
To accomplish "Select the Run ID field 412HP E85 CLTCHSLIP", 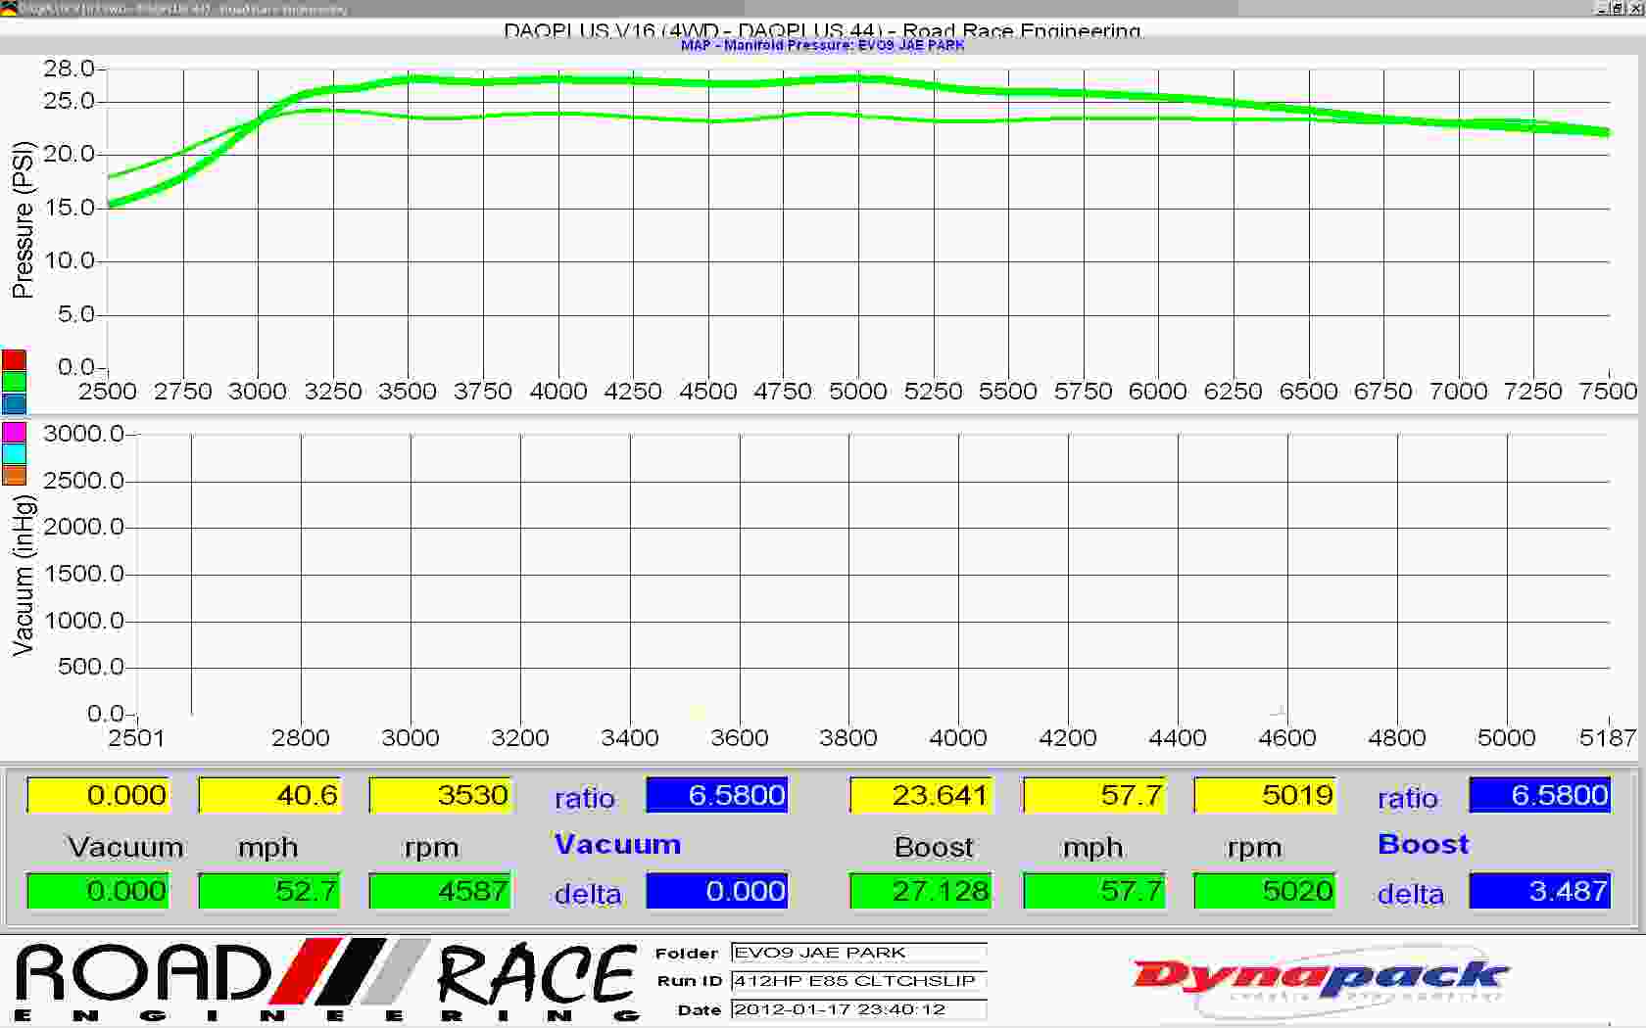I will point(858,981).
